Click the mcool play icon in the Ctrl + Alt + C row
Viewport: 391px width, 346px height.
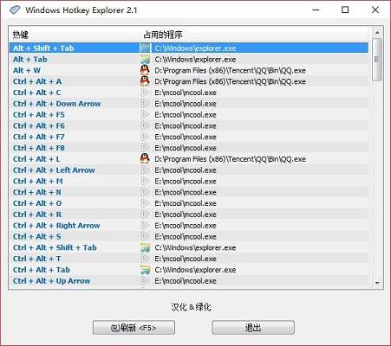[x=145, y=93]
